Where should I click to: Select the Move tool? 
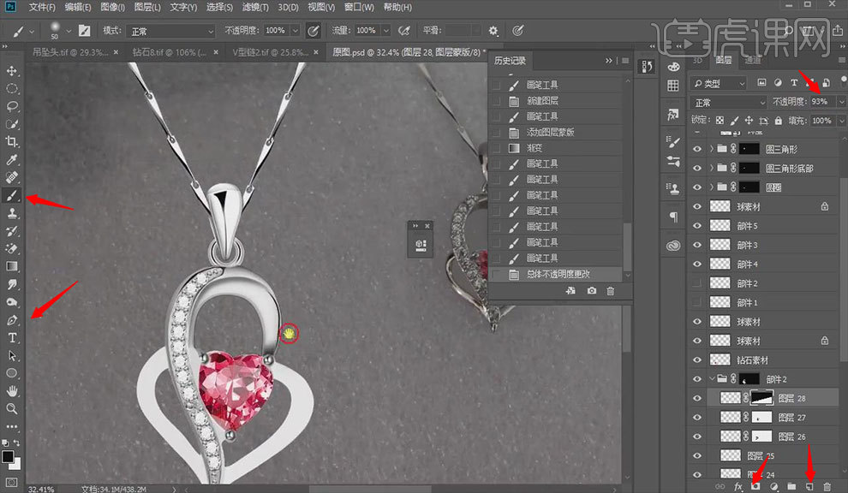click(x=12, y=70)
